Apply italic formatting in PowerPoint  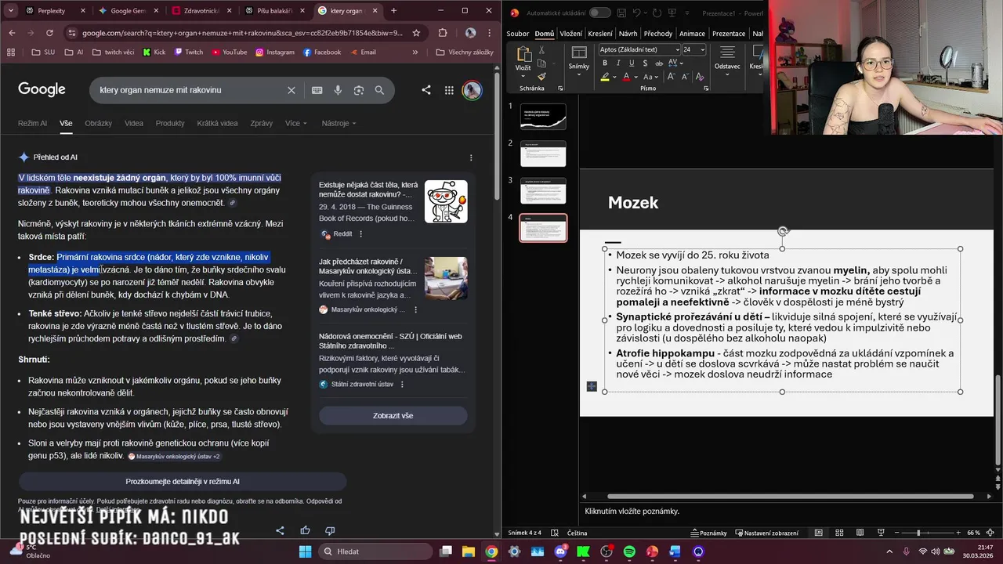tap(617, 63)
